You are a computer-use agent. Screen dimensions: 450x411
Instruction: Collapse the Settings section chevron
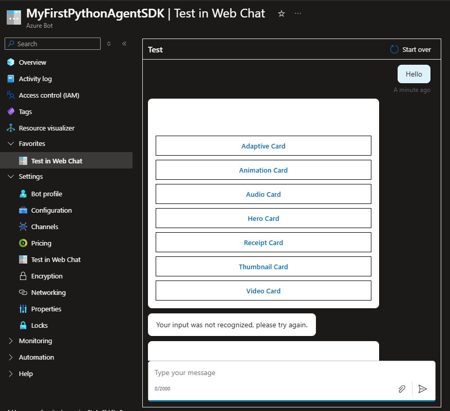11,176
